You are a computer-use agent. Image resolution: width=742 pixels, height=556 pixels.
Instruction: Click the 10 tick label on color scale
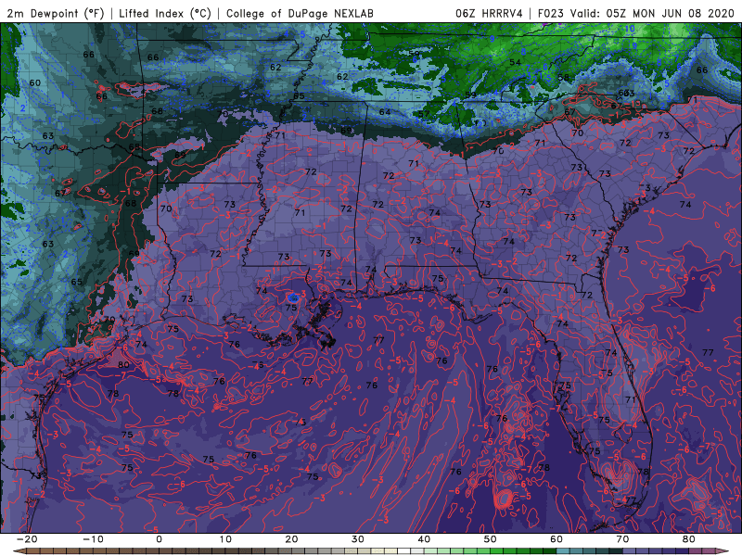pyautogui.click(x=225, y=539)
